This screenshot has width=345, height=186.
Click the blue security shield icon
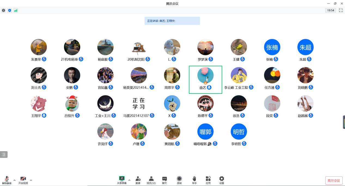click(x=10, y=10)
